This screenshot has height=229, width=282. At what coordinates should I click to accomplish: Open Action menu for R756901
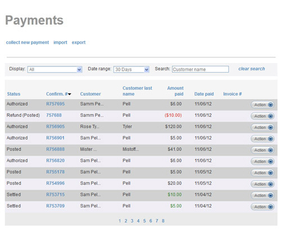click(x=262, y=139)
